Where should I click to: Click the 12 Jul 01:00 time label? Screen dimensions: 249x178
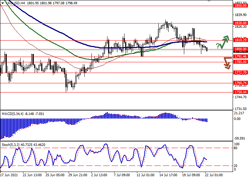pos(145,175)
